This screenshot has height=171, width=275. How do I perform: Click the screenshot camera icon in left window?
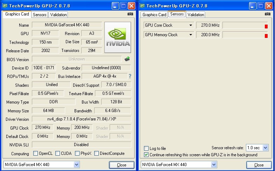130,14
